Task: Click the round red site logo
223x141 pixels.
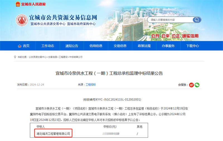Action: [22, 20]
